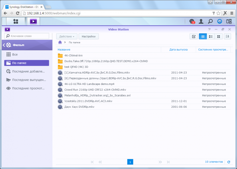The width and height of the screenshot is (237, 169).
Task: Click the DSM search magnifier icon
Action: 210,21
